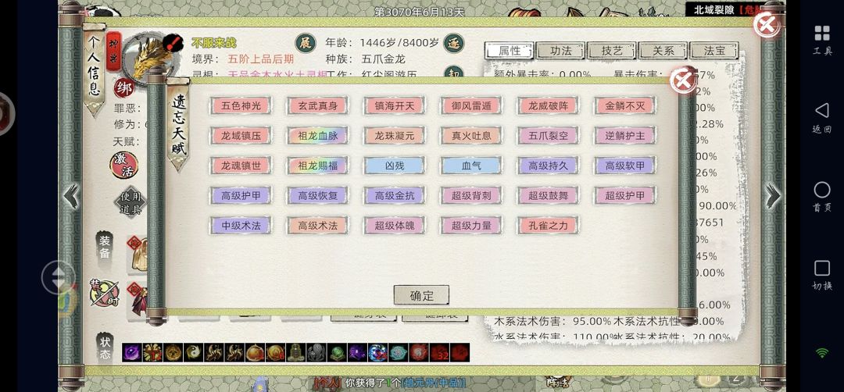Click the red 绑 bind icon

[123, 88]
